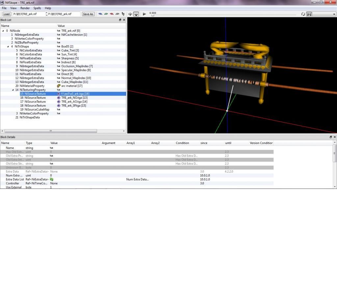Open the Spells menu
The width and height of the screenshot is (337, 295).
coord(37,8)
